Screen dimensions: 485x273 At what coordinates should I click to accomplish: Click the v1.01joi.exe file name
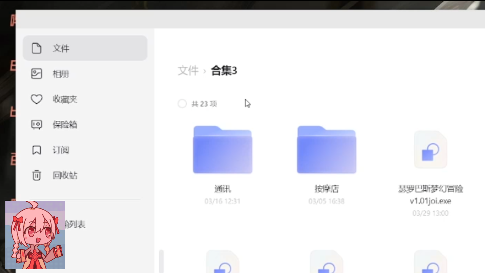pos(430,195)
